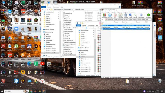This screenshot has width=165, height=93.
Task: Click the Bandicam record icon in taskbar
Action: 36,91
